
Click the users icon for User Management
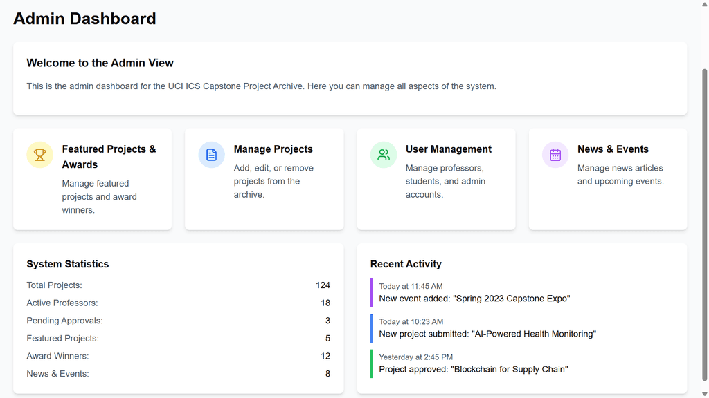384,155
